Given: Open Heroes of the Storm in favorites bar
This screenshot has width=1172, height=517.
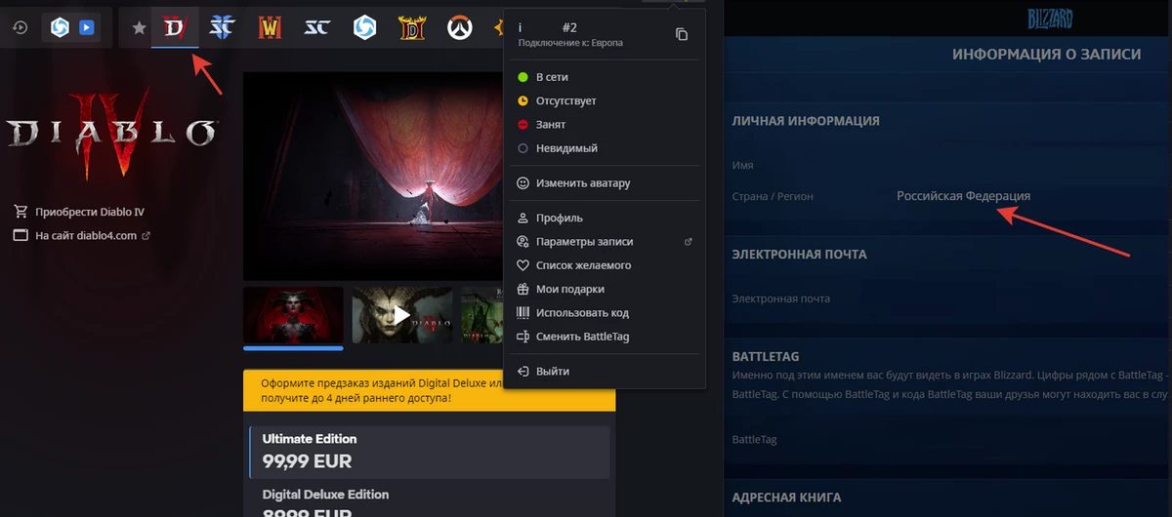Looking at the screenshot, I should click(364, 27).
